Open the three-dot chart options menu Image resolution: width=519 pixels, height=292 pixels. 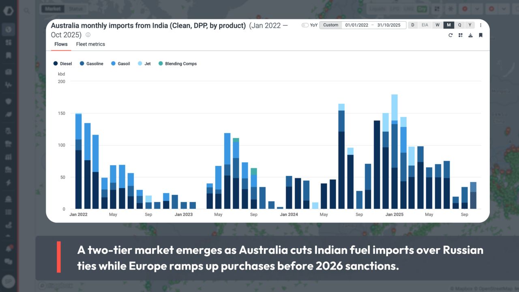pyautogui.click(x=481, y=25)
